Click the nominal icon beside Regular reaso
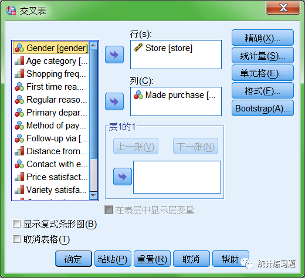Viewport: 305px width, 278px height. tap(19, 100)
